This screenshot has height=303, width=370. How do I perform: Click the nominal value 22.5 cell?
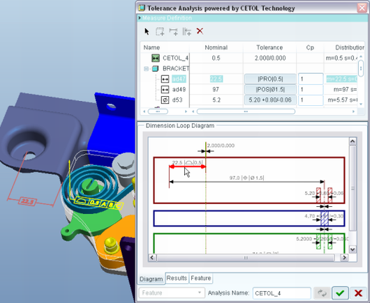(216, 79)
